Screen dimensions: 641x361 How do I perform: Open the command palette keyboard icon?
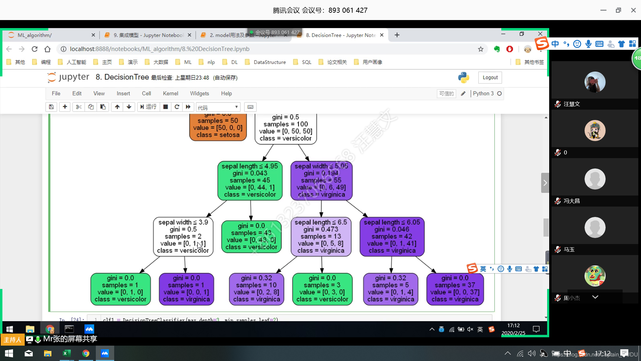(x=250, y=107)
